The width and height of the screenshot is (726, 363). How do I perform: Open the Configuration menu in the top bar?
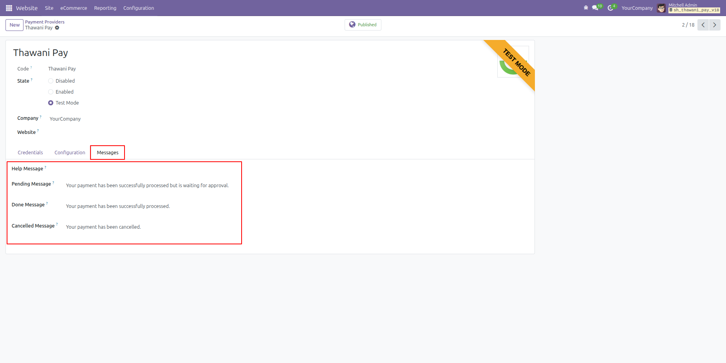[139, 8]
